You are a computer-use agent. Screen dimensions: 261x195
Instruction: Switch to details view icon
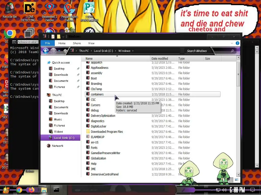click(231, 180)
